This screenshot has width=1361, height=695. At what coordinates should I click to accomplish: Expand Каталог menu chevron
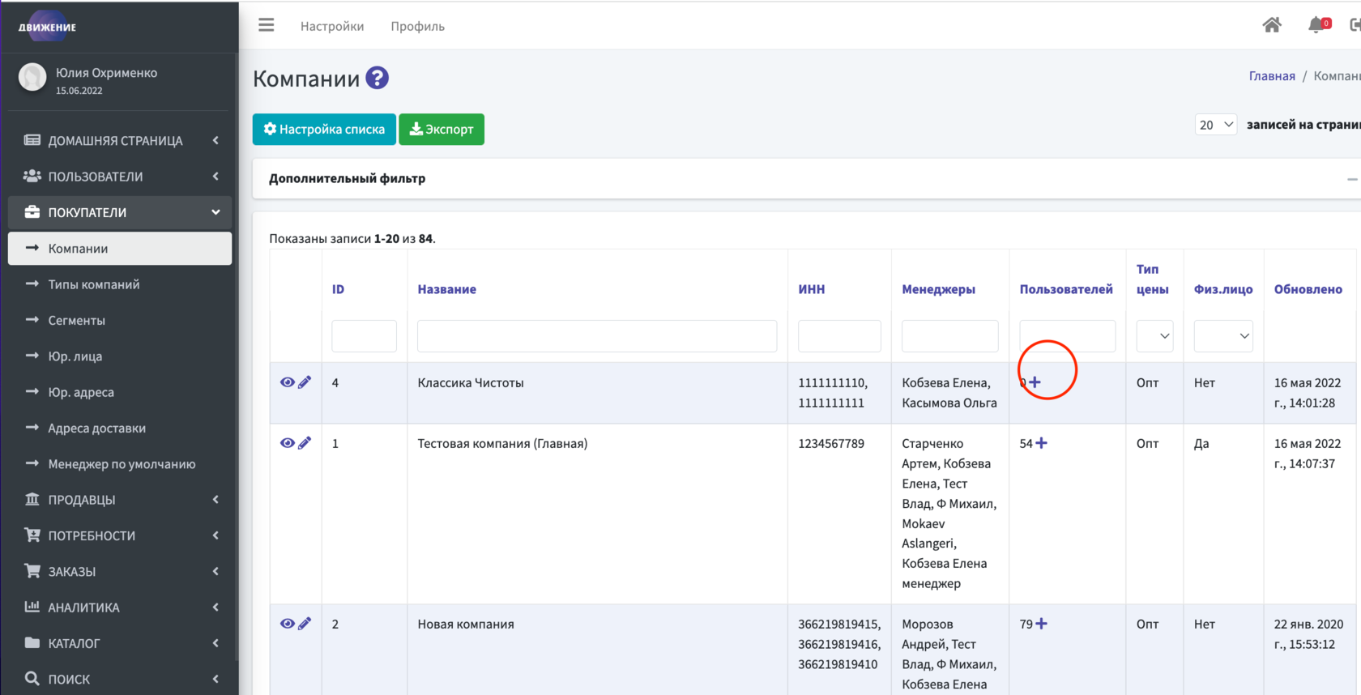click(215, 643)
